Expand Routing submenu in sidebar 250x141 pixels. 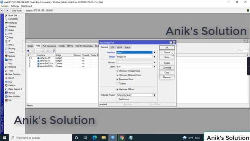click(23, 49)
